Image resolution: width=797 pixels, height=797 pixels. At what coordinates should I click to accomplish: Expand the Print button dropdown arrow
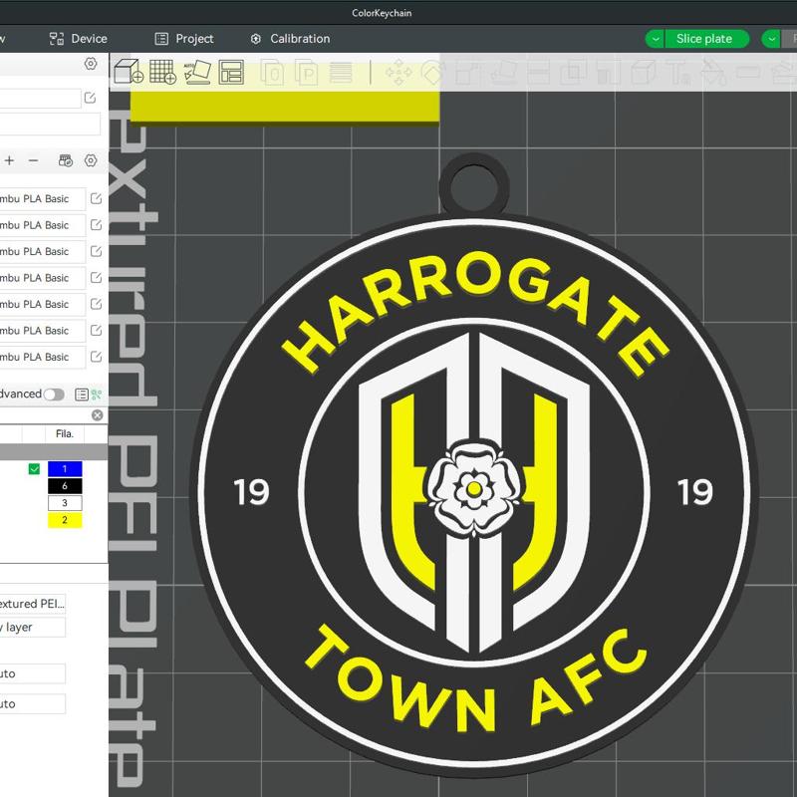771,39
